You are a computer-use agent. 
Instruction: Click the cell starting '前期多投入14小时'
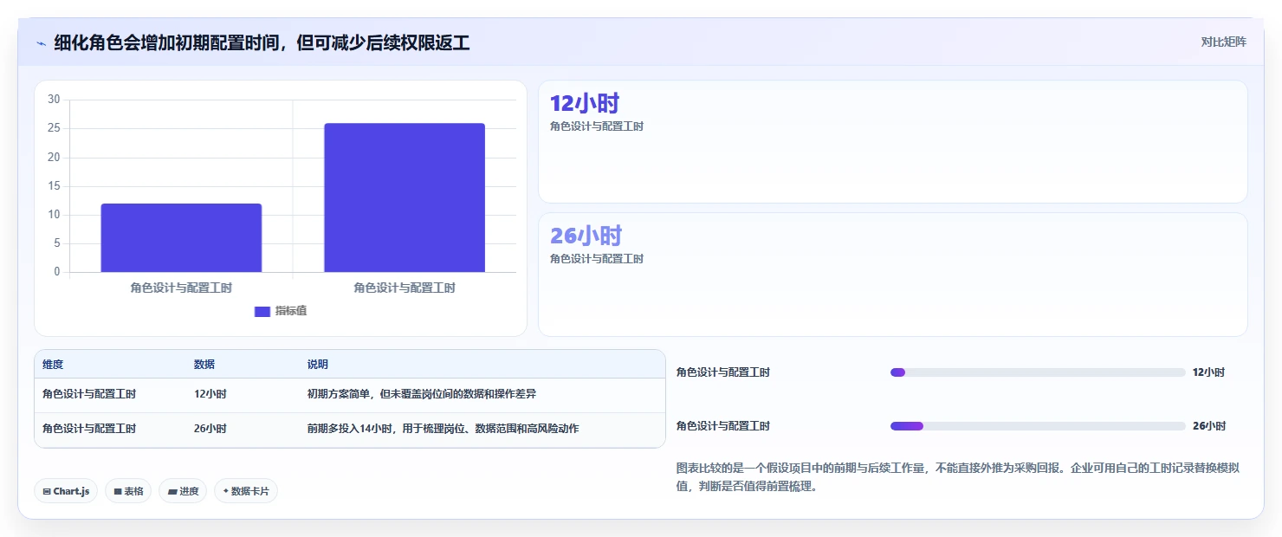[x=444, y=429]
